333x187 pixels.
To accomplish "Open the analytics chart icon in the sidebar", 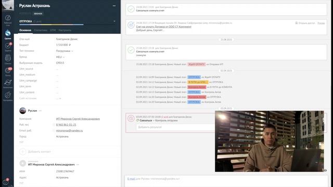I will 8,83.
